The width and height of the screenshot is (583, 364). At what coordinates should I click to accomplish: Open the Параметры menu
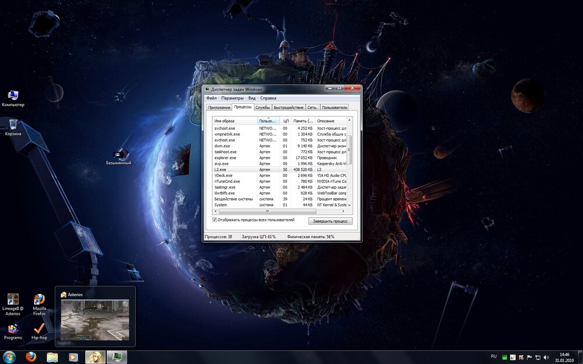233,98
